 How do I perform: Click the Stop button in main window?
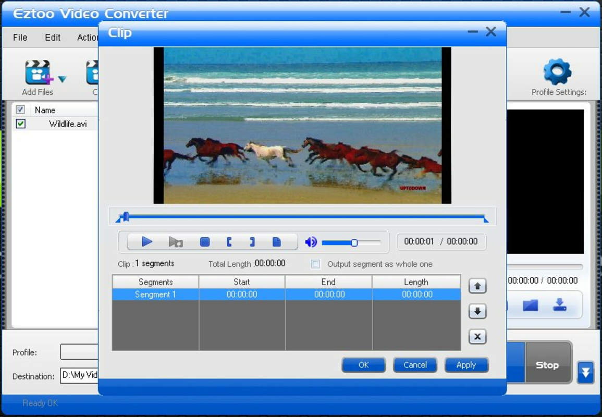click(x=547, y=364)
